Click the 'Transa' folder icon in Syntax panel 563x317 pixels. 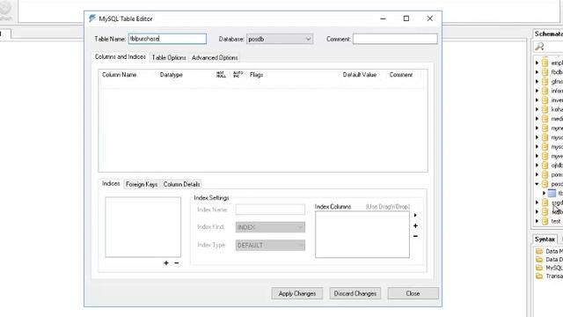click(x=539, y=276)
